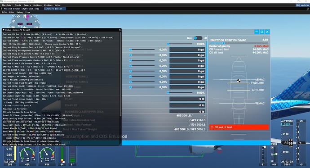Click the Debug menu item
The width and height of the screenshot is (310, 168).
click(20, 12)
